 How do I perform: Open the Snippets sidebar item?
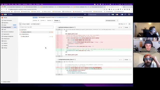click(x=5, y=45)
